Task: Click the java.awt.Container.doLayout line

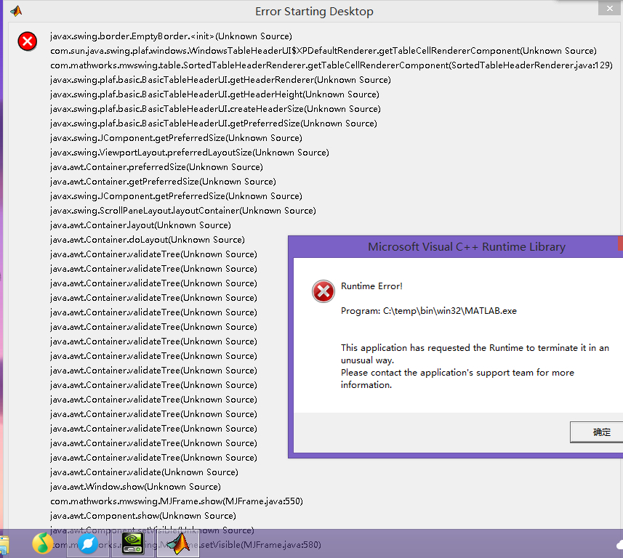Action: (148, 240)
